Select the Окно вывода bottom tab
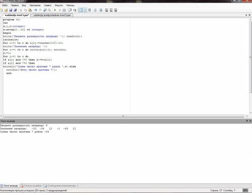This screenshot has height=193, width=252. click(10, 185)
